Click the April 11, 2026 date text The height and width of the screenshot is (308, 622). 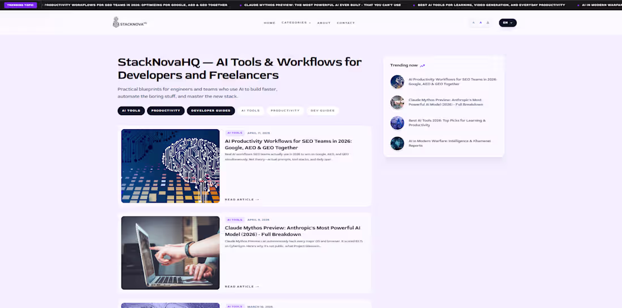point(258,133)
